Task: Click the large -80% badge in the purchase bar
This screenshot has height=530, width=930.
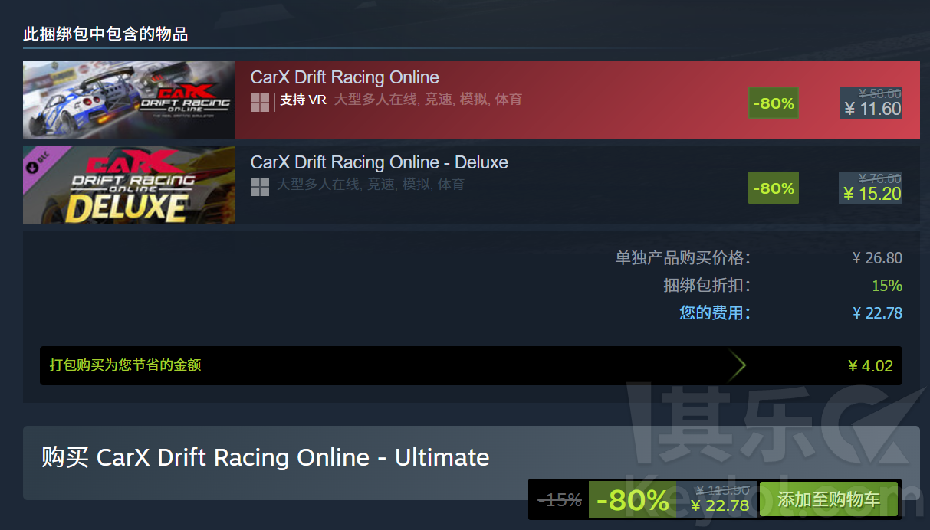Action: pyautogui.click(x=633, y=500)
